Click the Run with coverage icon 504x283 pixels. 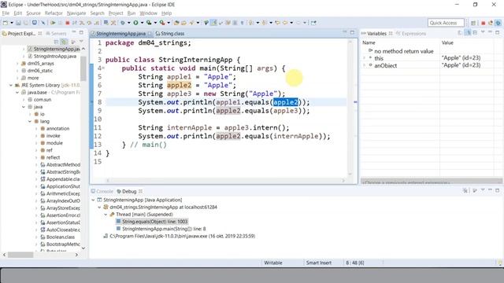[x=149, y=23]
